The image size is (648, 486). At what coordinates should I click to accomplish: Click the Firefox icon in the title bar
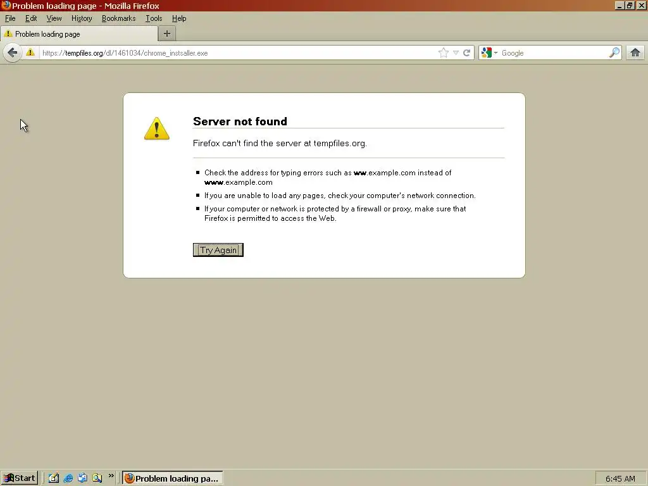tap(6, 5)
